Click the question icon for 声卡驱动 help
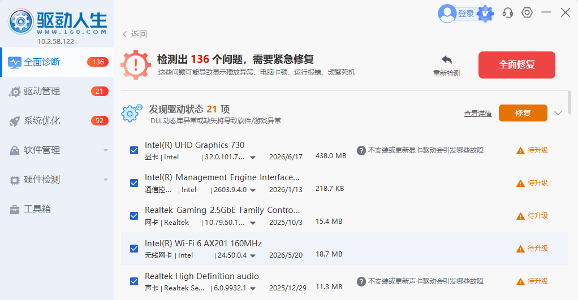 361,281
